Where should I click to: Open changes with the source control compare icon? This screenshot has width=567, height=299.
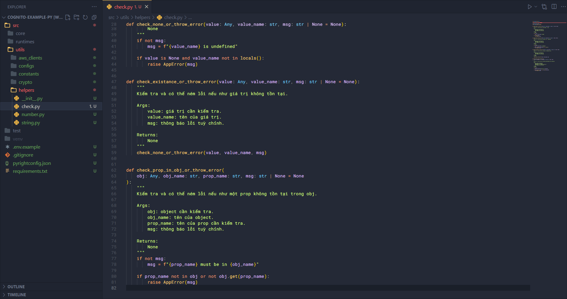tap(544, 7)
